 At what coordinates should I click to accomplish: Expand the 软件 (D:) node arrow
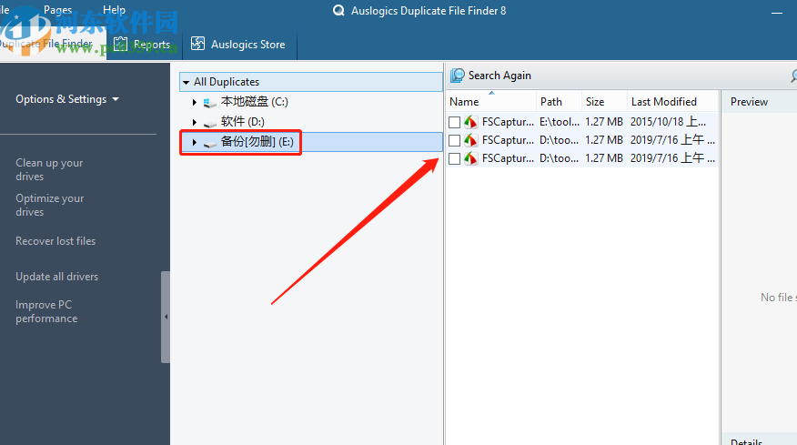coord(194,122)
